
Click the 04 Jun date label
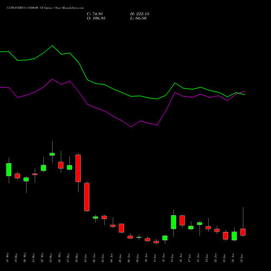coord(112,258)
